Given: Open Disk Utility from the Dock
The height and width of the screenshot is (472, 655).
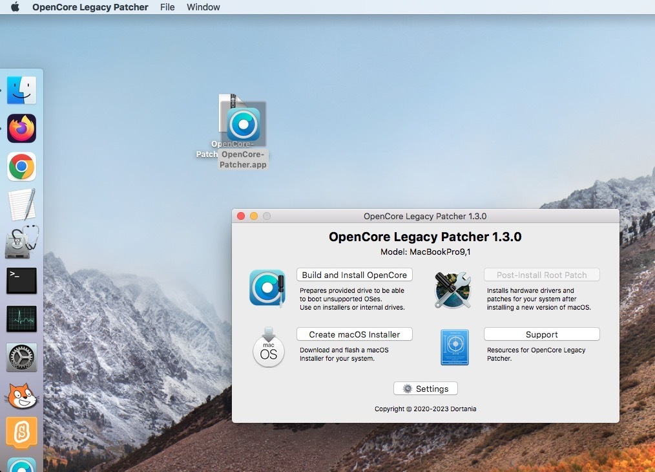Looking at the screenshot, I should click(21, 242).
